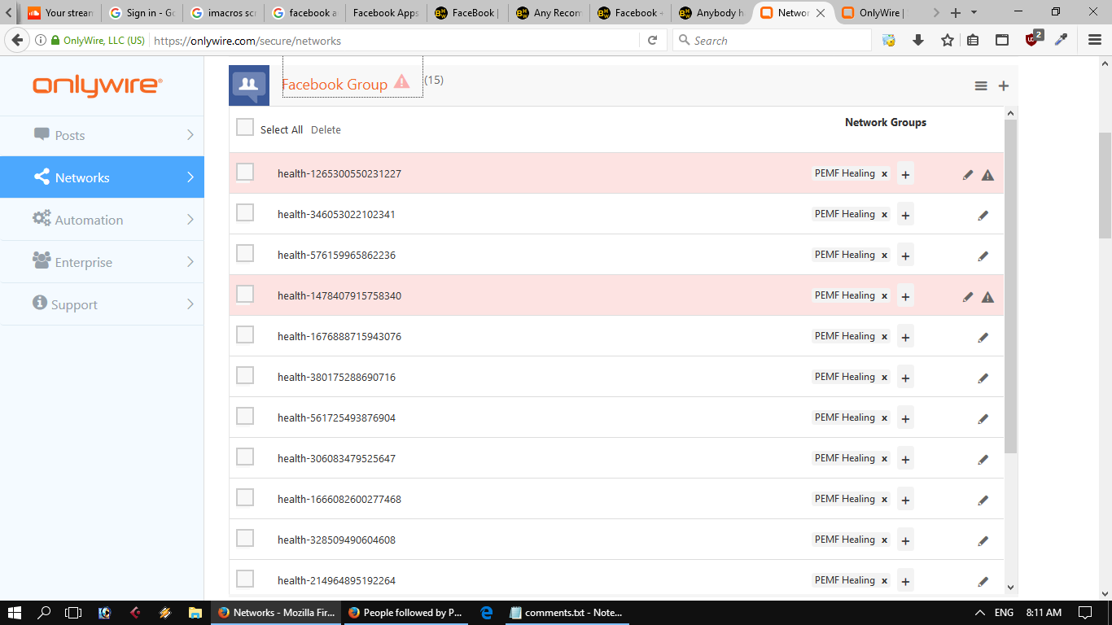Viewport: 1112px width, 625px height.
Task: Select the health-346053022102341 row checkbox
Action: pyautogui.click(x=245, y=212)
